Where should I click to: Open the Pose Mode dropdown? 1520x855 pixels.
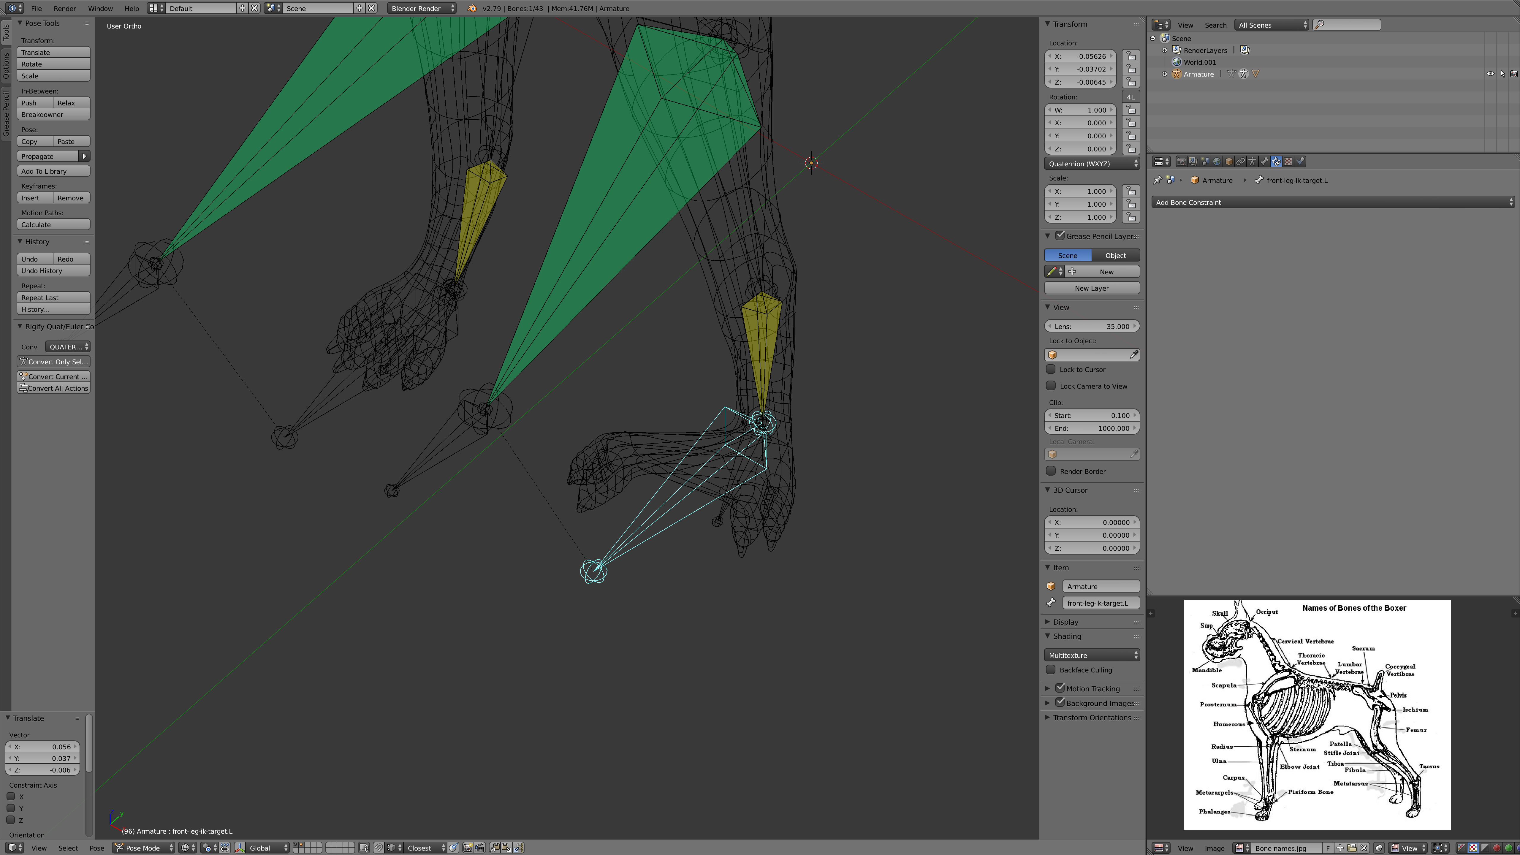point(143,848)
